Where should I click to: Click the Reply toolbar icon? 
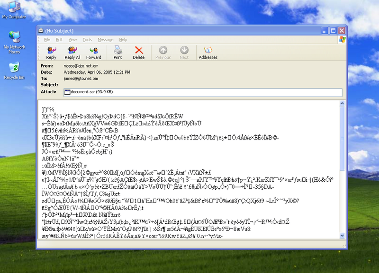[51, 53]
